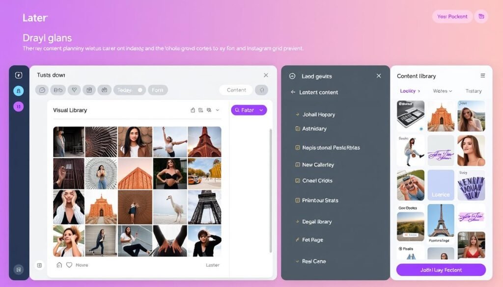Switch to the Content tab
The width and height of the screenshot is (503, 287).
(236, 90)
